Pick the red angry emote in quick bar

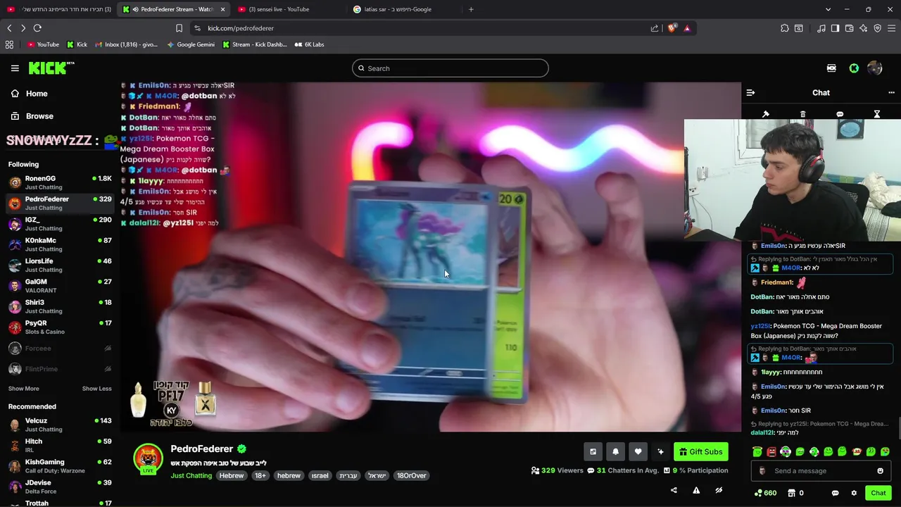click(771, 452)
